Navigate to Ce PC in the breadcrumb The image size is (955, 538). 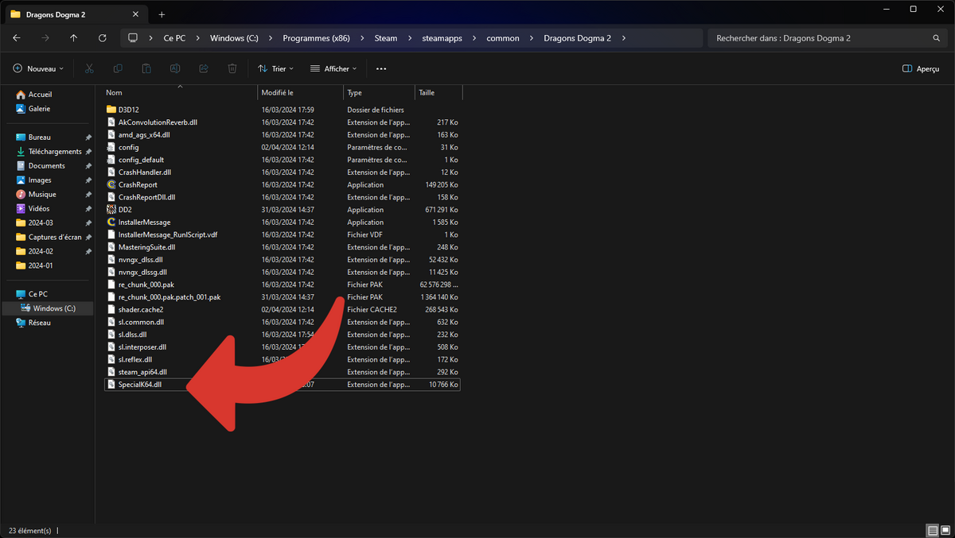point(174,38)
